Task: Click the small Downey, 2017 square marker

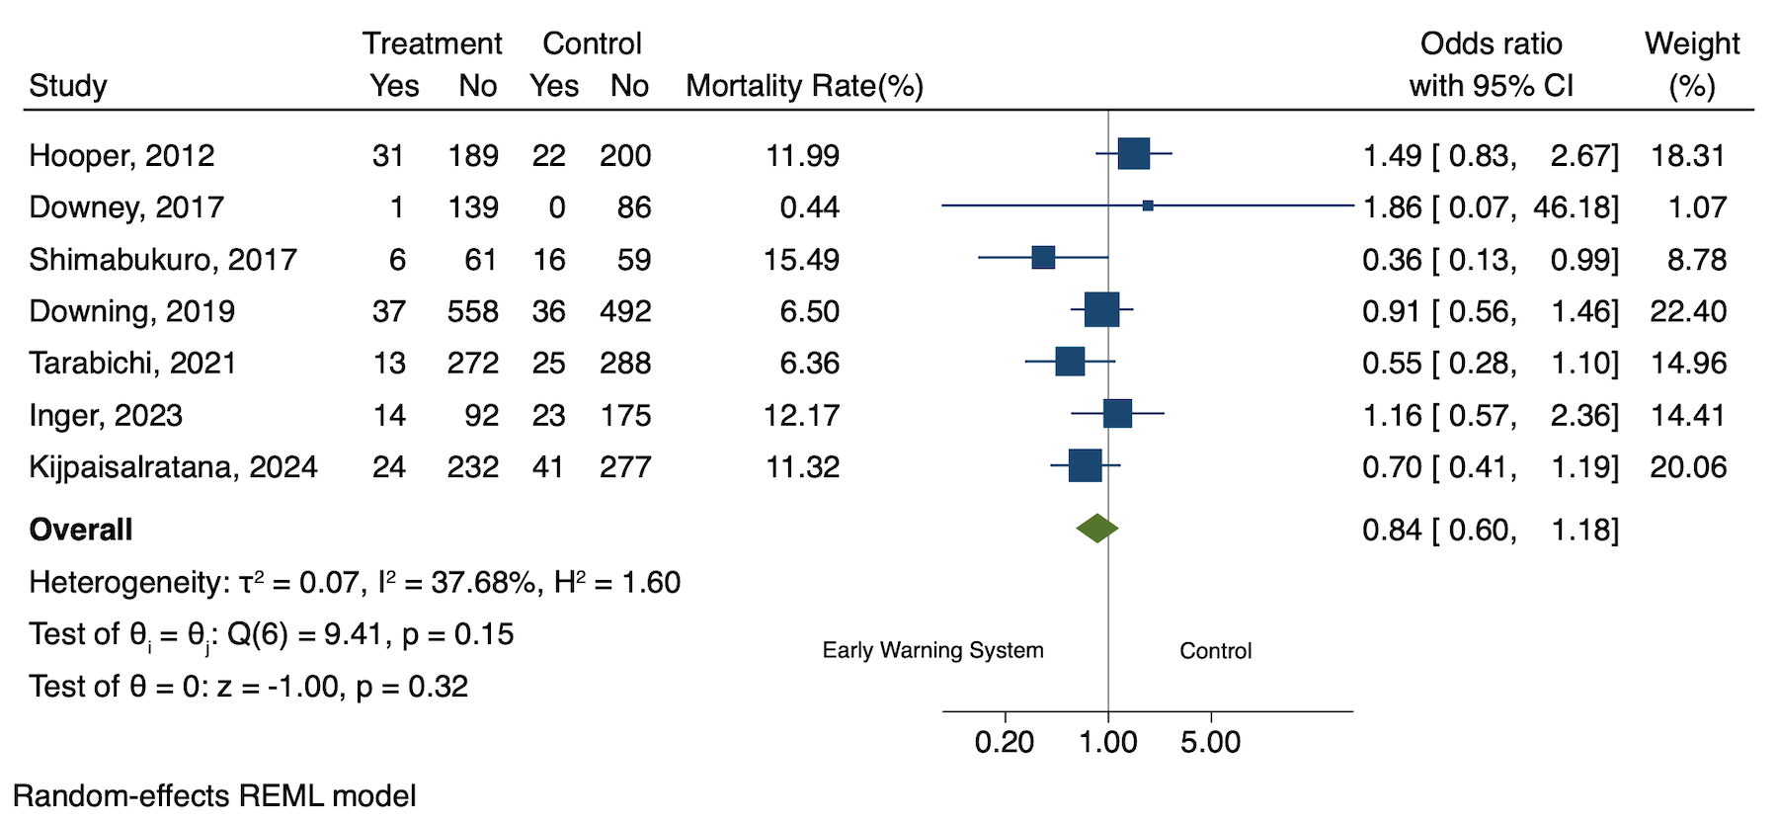Action: tap(1148, 206)
